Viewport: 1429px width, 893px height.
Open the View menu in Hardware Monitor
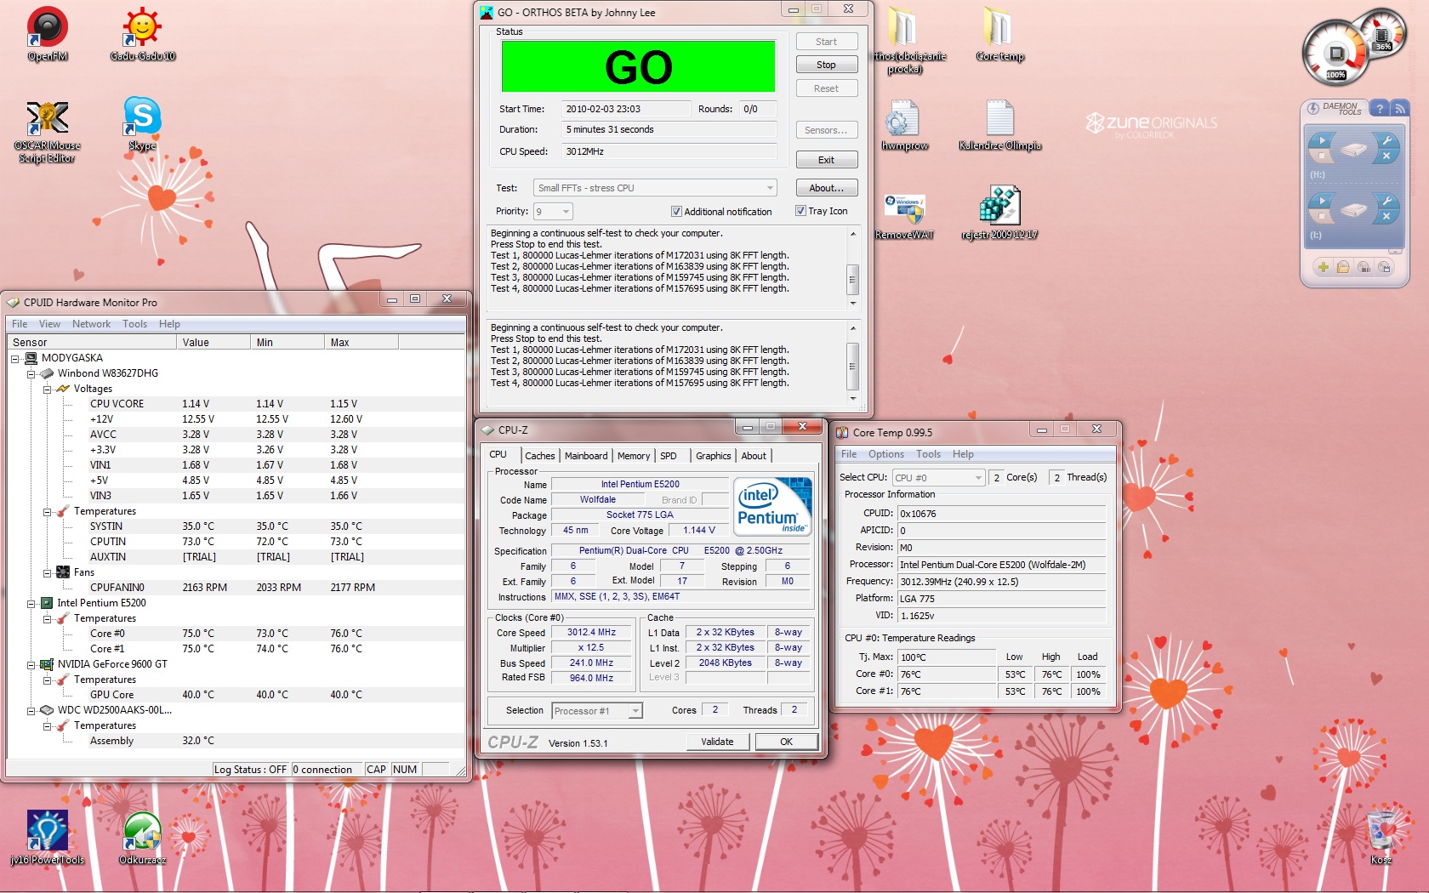point(49,324)
